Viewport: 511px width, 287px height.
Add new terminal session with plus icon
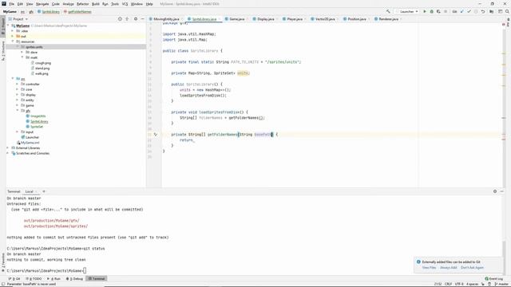click(x=44, y=191)
